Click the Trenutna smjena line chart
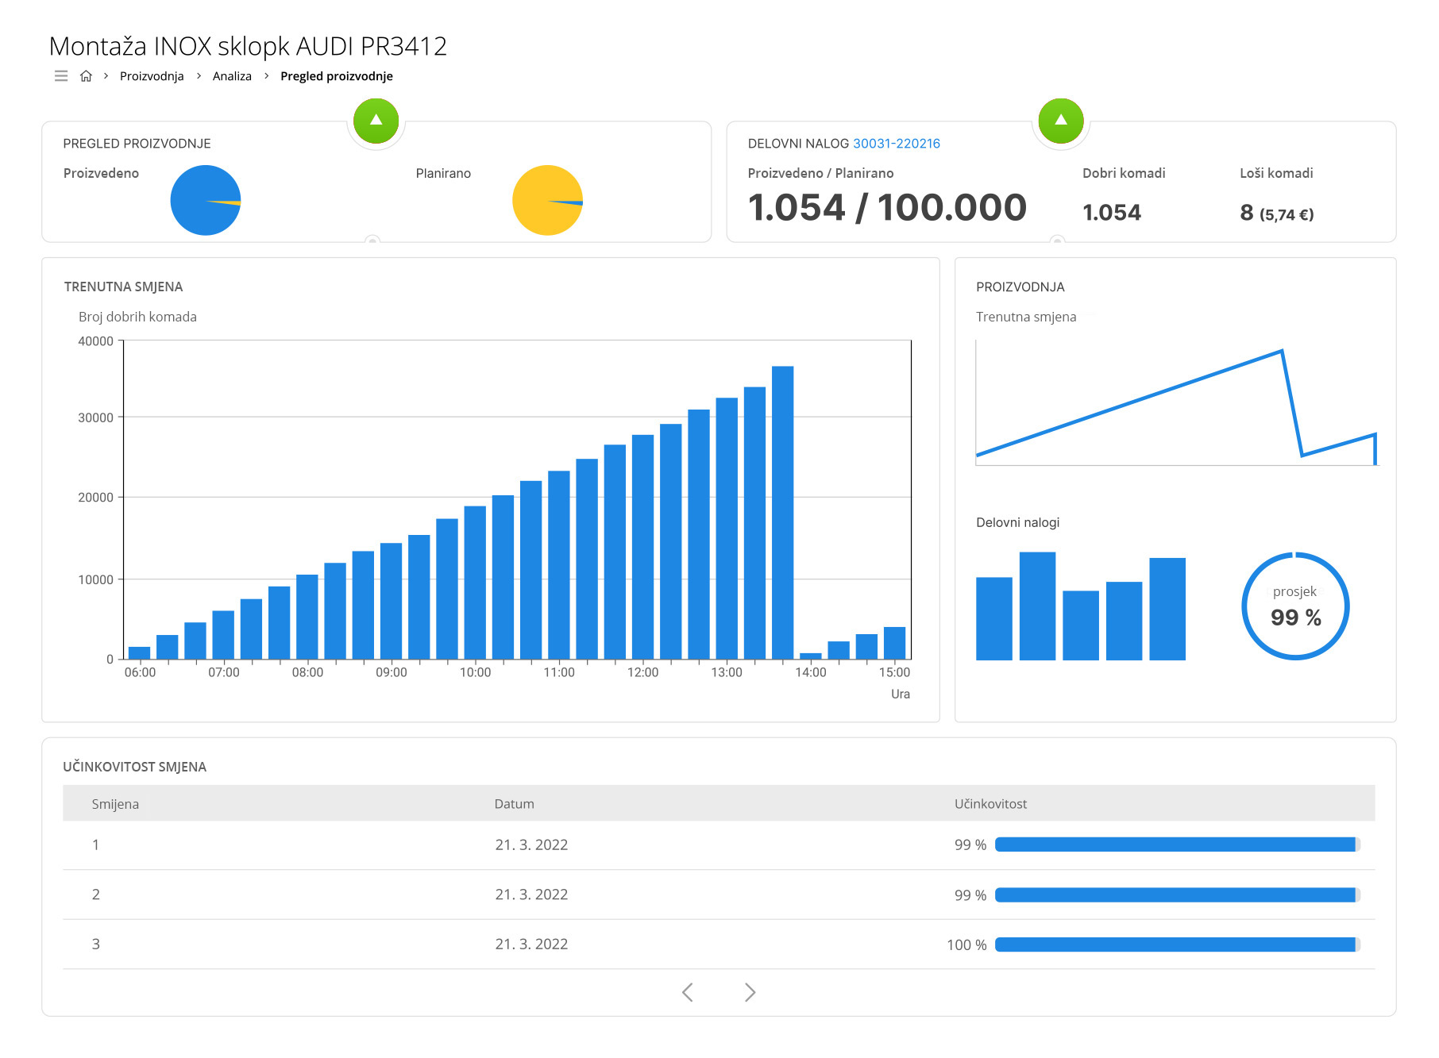The width and height of the screenshot is (1439, 1058). pos(1175,403)
